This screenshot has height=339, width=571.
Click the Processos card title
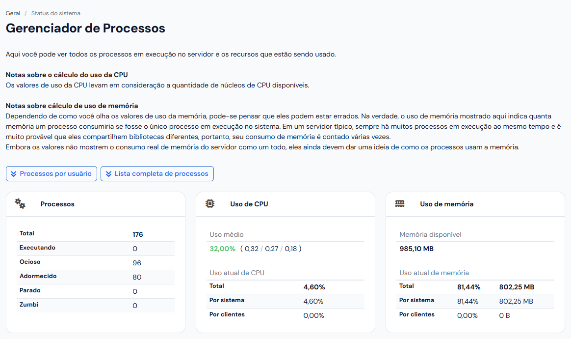(57, 204)
